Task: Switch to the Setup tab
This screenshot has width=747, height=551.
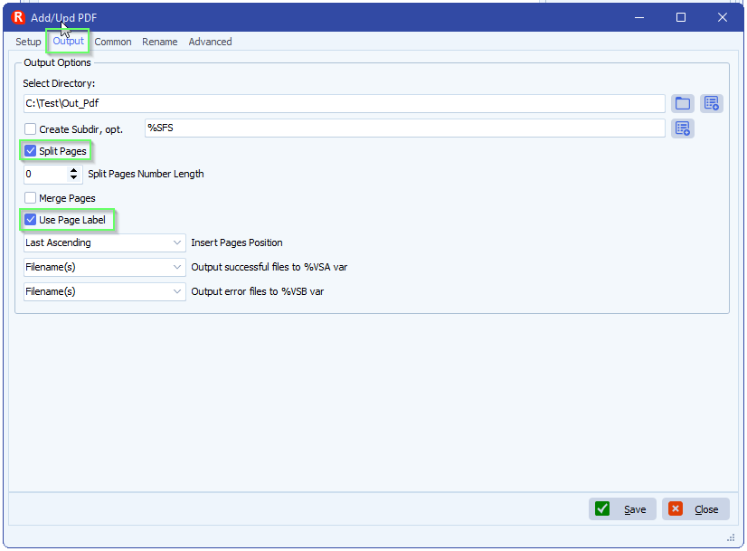Action: click(28, 42)
